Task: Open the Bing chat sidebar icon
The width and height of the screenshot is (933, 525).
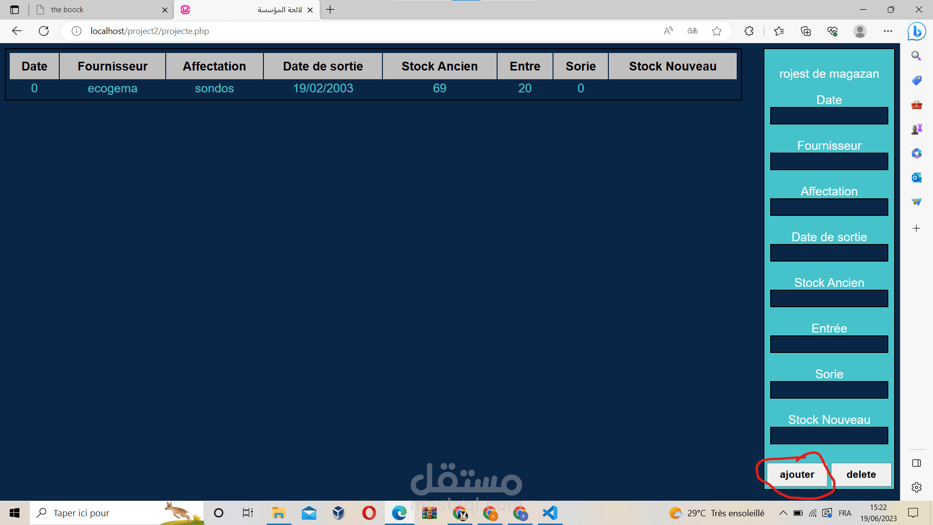Action: [916, 32]
